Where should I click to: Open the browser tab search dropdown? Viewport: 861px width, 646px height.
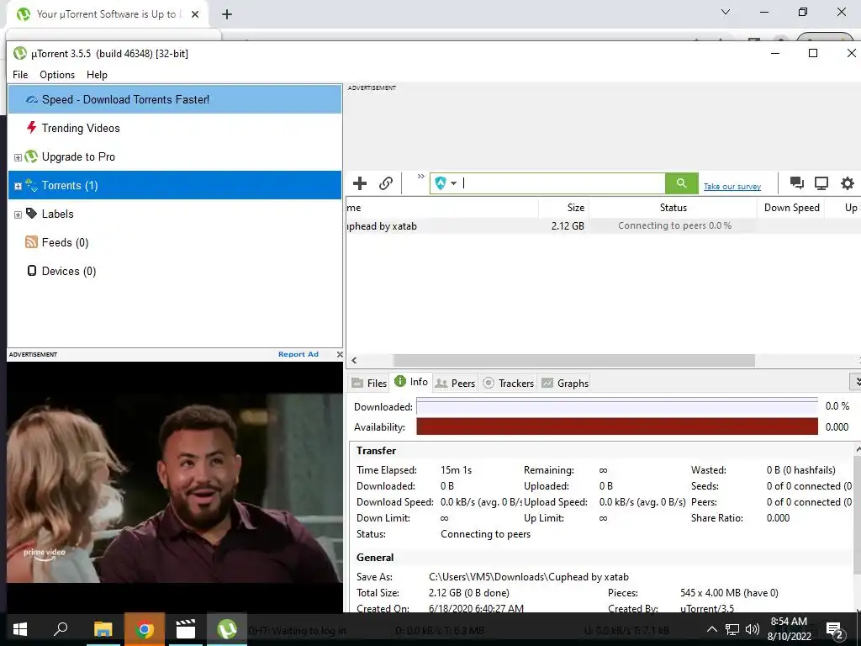726,12
